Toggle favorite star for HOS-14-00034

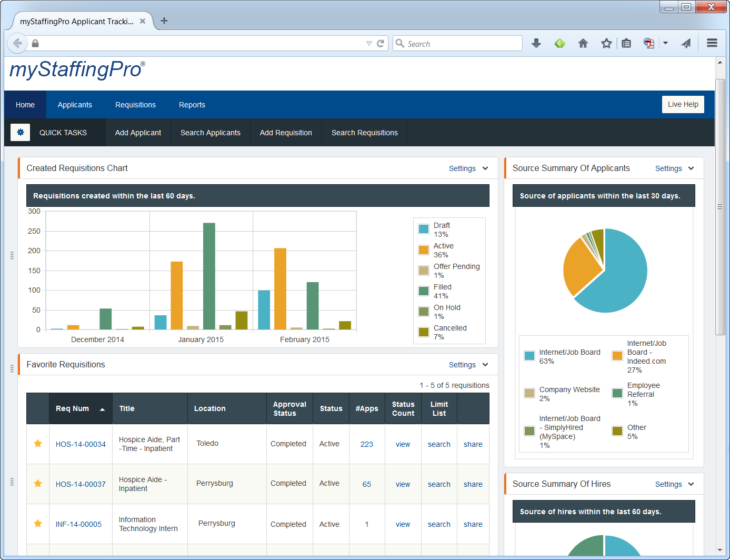pos(38,444)
